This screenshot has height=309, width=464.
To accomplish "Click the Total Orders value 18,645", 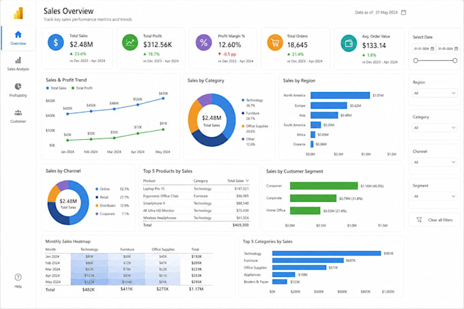I will pos(298,45).
